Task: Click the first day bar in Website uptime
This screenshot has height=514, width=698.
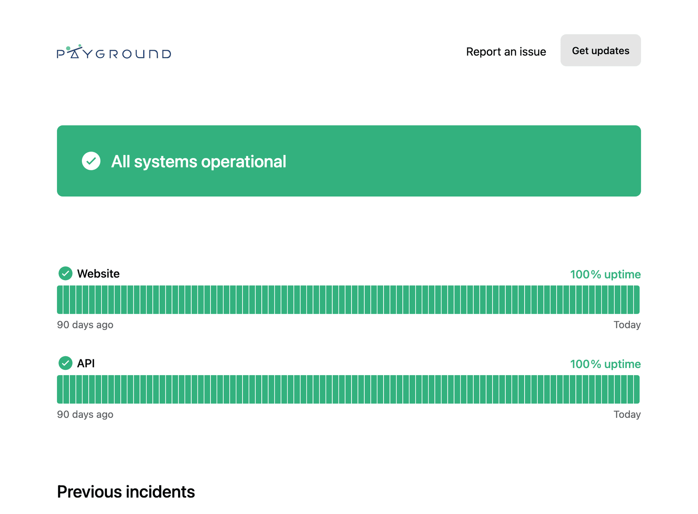Action: click(60, 300)
